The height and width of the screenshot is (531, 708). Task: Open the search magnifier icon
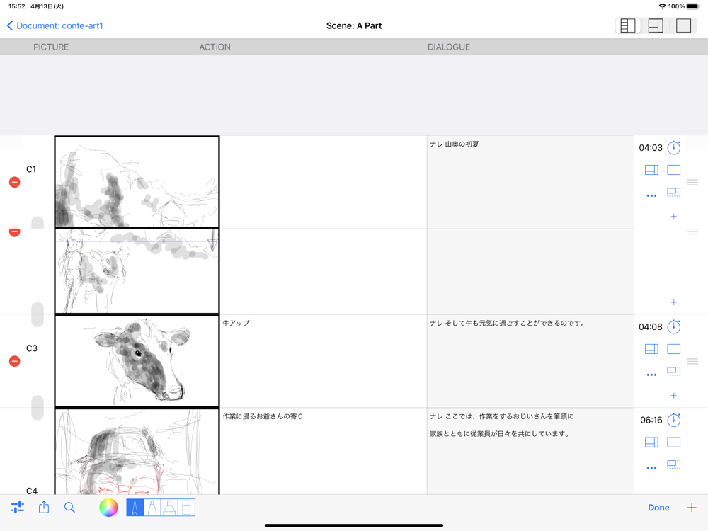69,508
